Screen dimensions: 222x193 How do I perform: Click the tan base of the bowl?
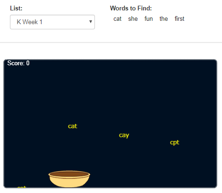click(69, 183)
